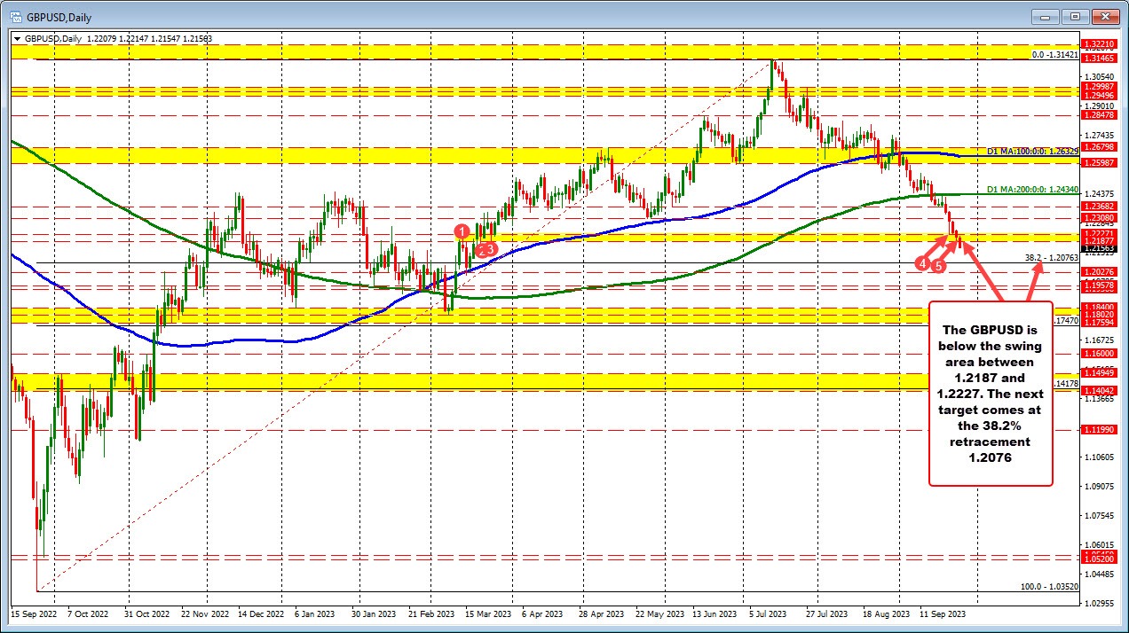Restore the GBPUSD chart window size
The image size is (1129, 633).
[x=1076, y=16]
